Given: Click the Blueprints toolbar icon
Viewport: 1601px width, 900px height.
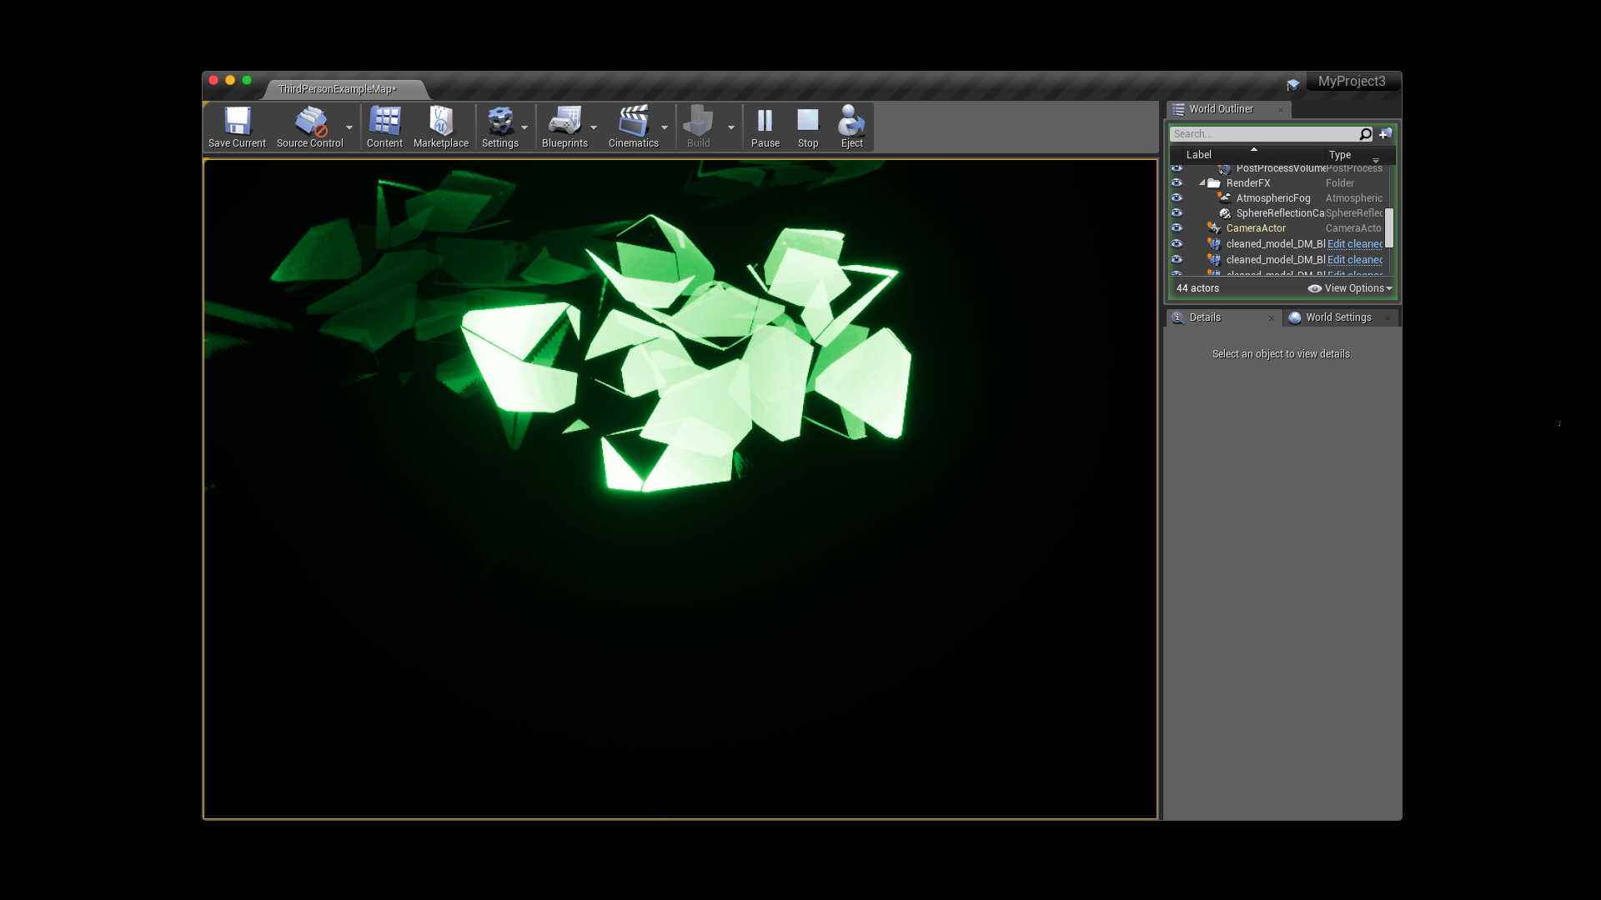Looking at the screenshot, I should [565, 122].
